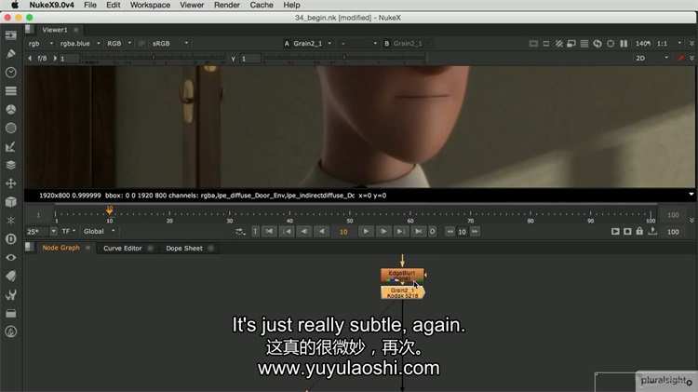
Task: Open the rgb channel layer dropdown
Action: [x=41, y=44]
